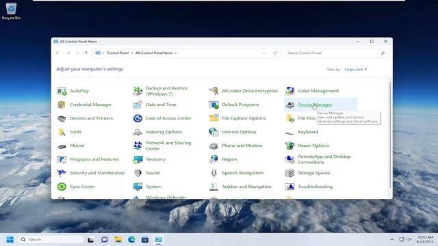Viewport: 438px width, 246px height.
Task: Open the System icon
Action: 138,187
